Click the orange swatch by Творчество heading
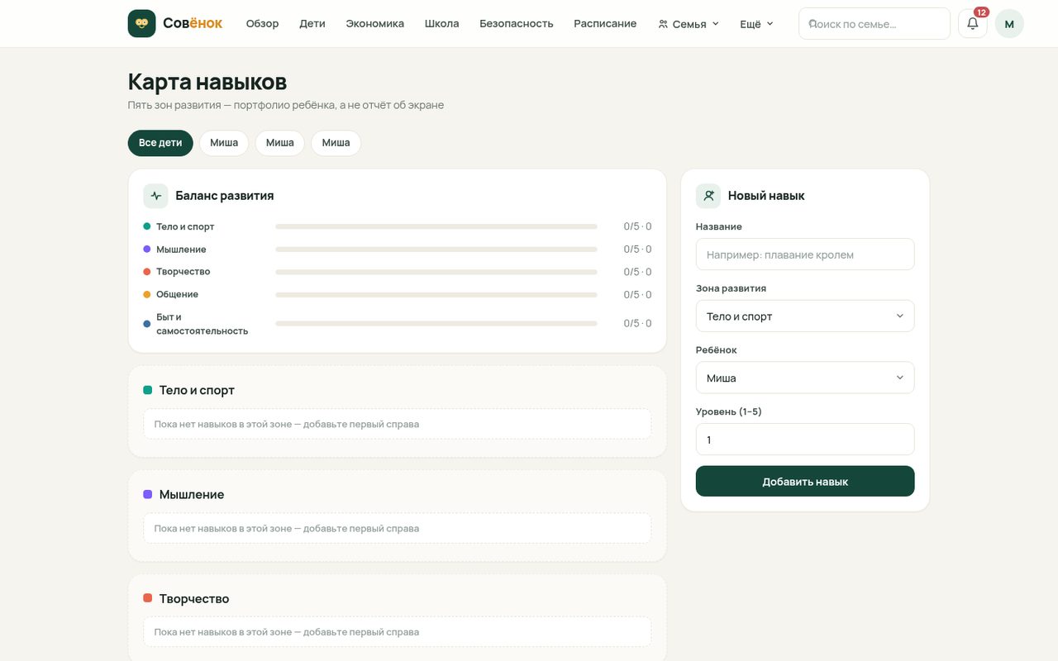Screen dimensions: 1058x661 click(x=148, y=598)
